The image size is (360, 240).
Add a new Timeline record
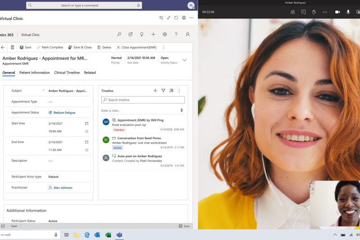(155, 91)
